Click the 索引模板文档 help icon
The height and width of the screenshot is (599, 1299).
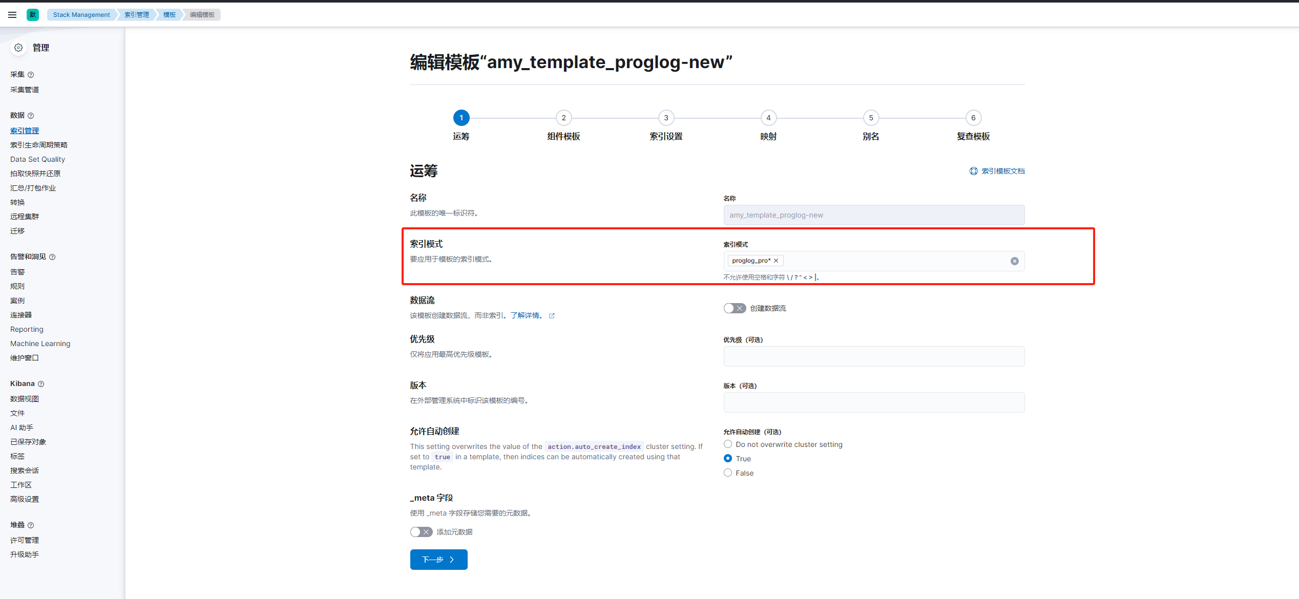(973, 171)
